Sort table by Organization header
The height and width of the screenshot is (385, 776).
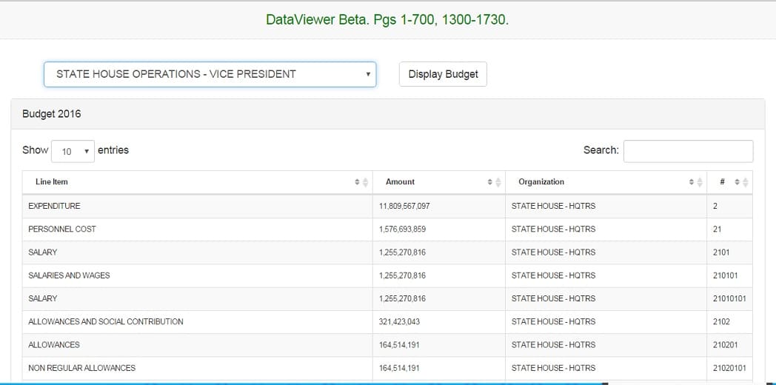pos(541,181)
